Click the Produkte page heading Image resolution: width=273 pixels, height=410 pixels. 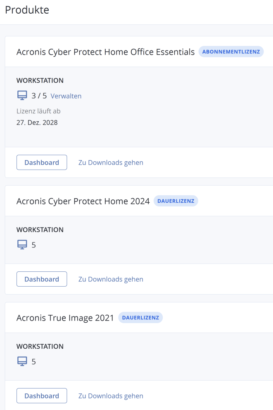click(x=27, y=10)
